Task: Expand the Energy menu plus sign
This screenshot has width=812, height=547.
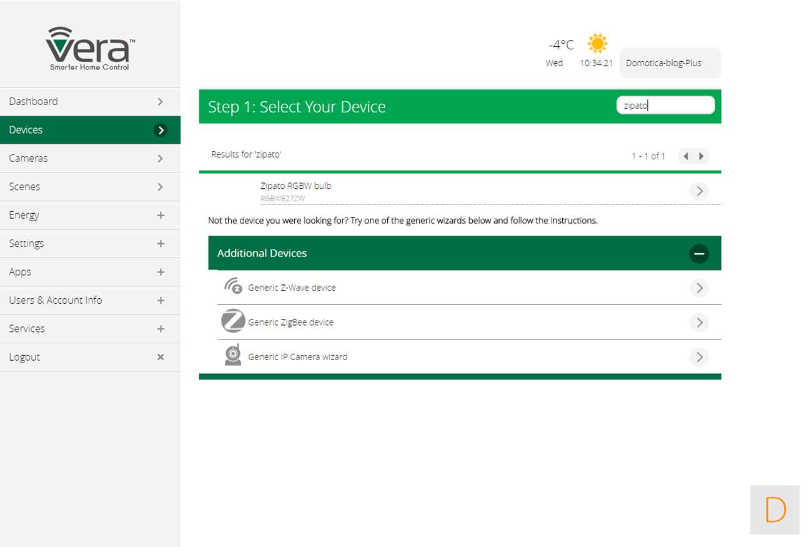Action: point(161,215)
